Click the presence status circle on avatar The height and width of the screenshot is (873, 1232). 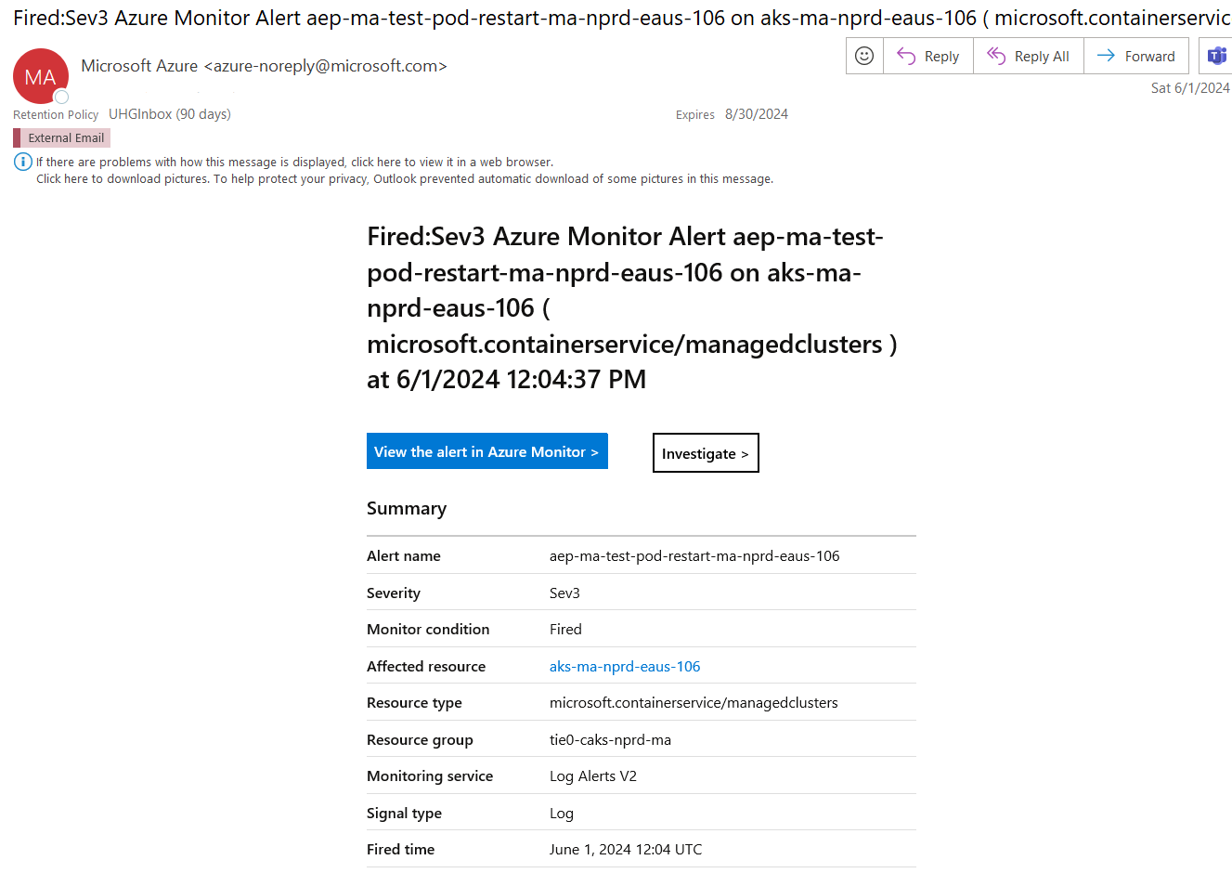click(x=61, y=97)
